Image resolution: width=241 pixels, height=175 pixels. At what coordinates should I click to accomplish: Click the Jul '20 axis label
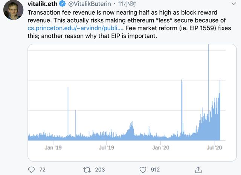click(215, 148)
